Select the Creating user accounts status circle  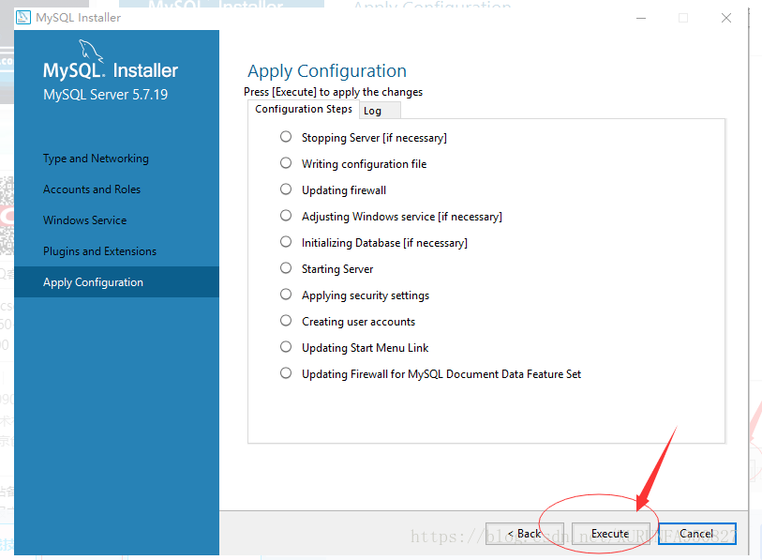click(x=286, y=321)
